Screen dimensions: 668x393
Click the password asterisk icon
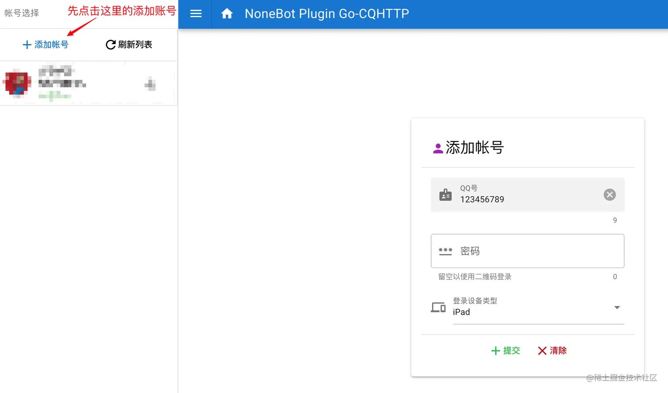[x=445, y=251]
